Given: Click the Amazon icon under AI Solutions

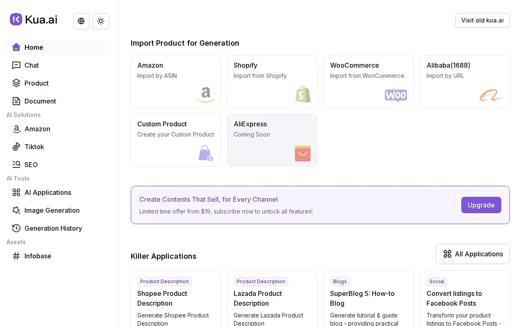Looking at the screenshot, I should [16, 129].
